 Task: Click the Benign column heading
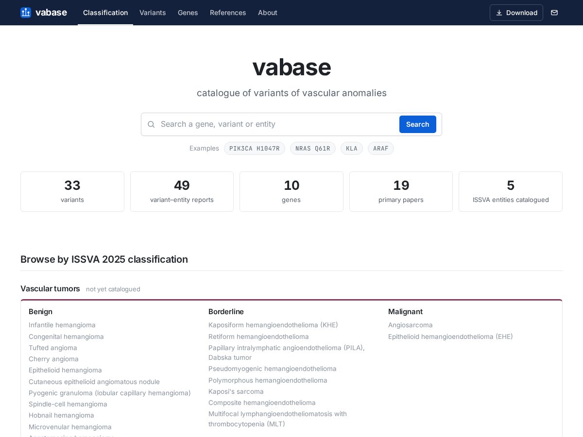click(x=40, y=312)
